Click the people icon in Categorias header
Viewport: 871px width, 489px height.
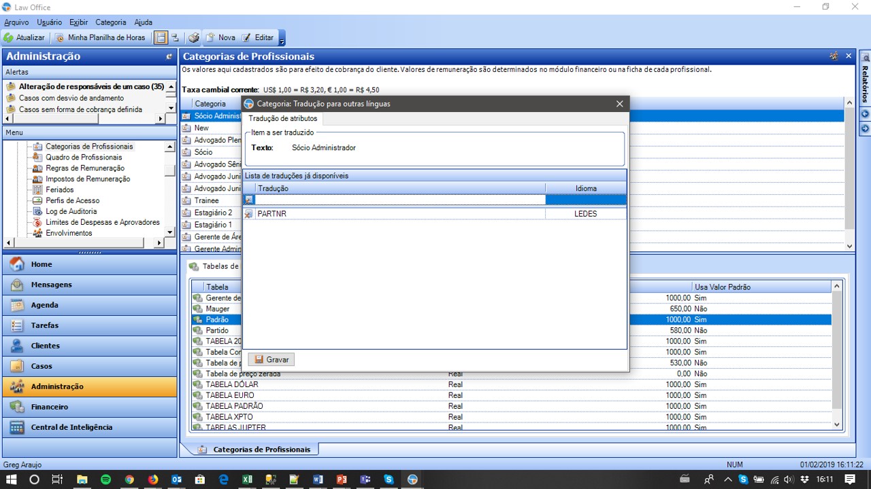(834, 56)
